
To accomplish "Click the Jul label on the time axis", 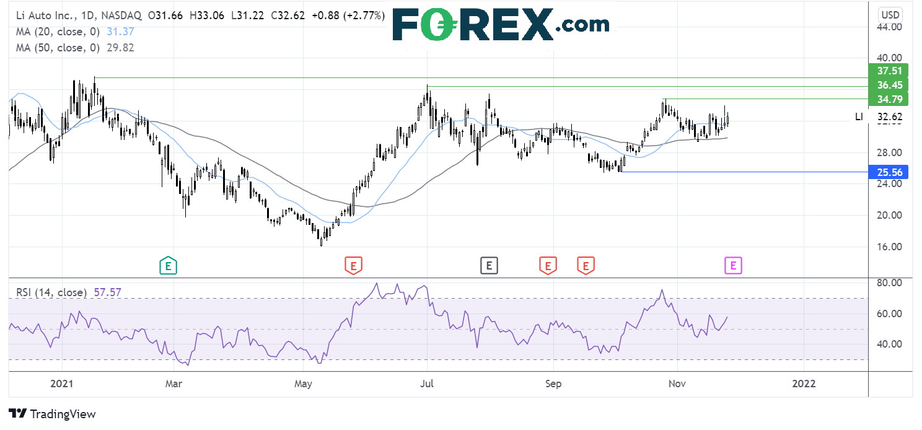I will point(427,384).
